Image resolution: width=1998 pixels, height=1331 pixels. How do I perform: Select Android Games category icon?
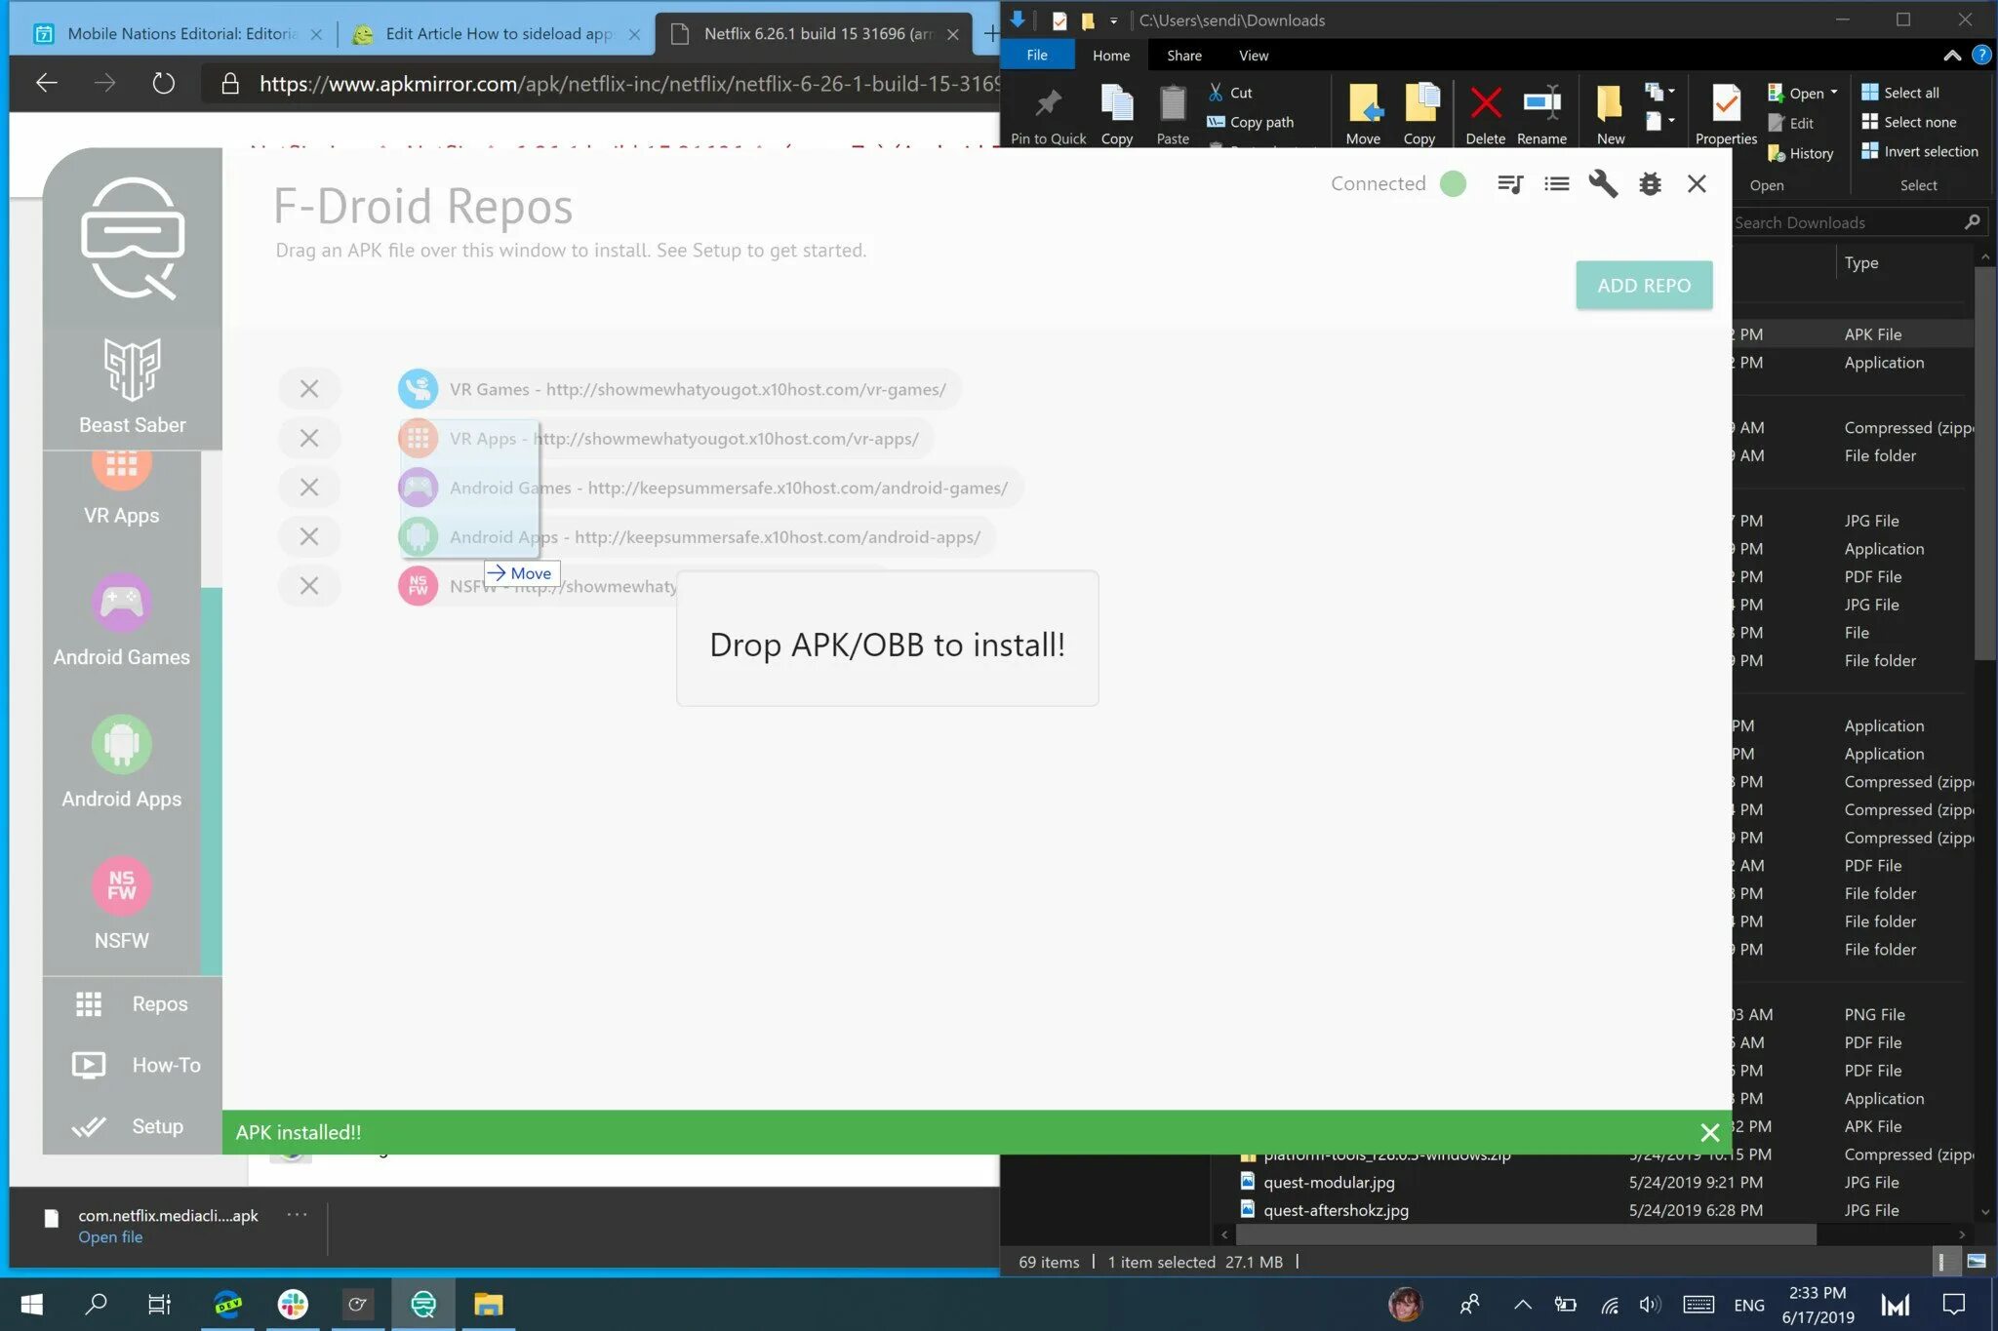click(x=122, y=604)
